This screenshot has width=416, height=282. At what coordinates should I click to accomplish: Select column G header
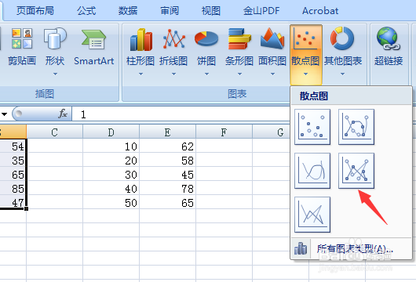[x=272, y=132]
